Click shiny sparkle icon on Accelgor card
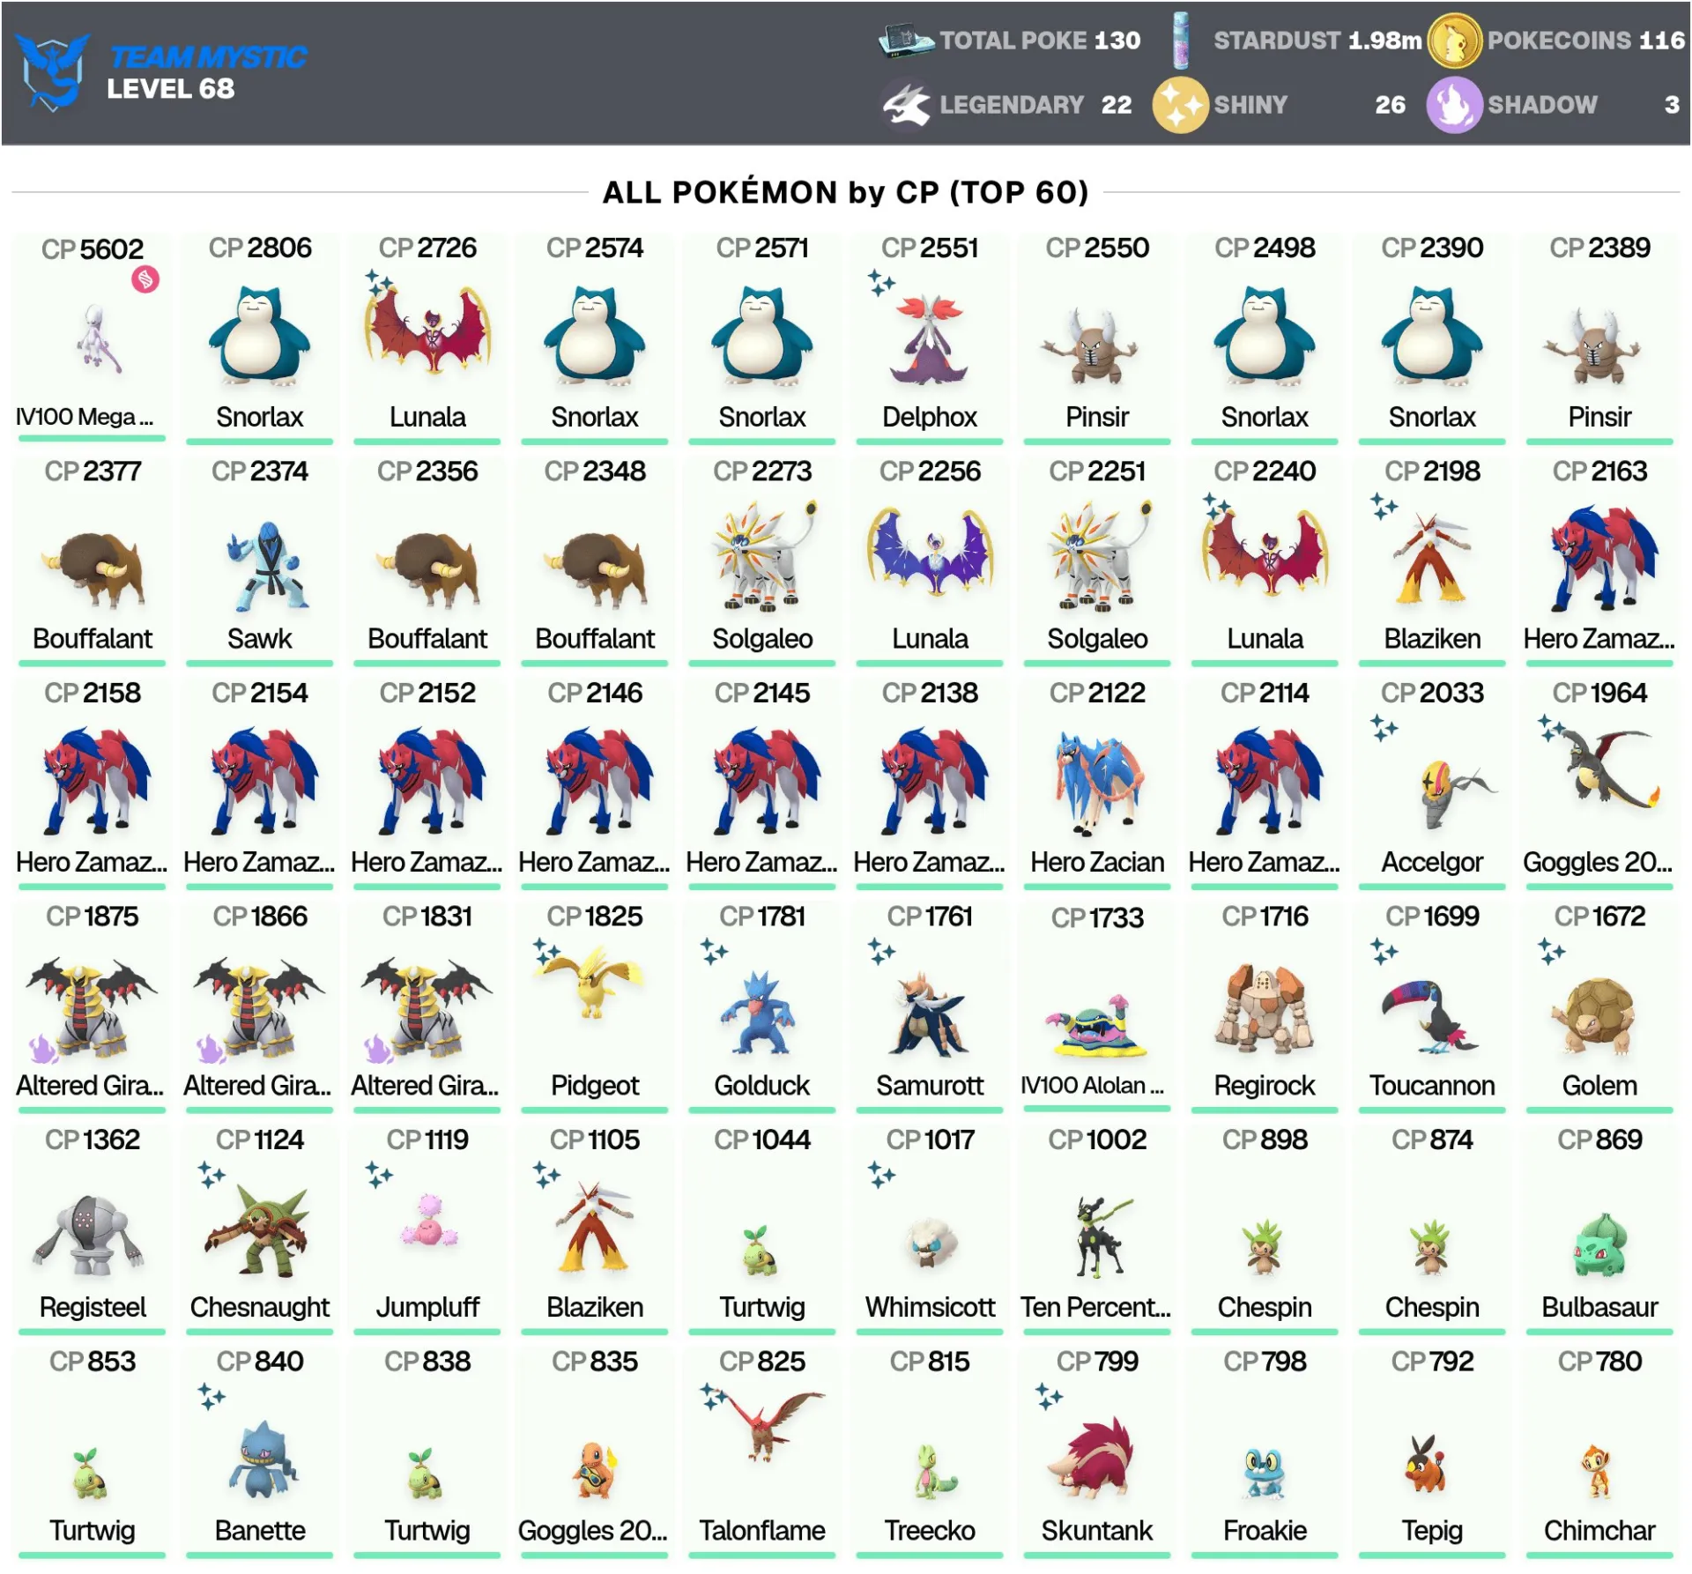1692x1574 pixels. point(1384,729)
